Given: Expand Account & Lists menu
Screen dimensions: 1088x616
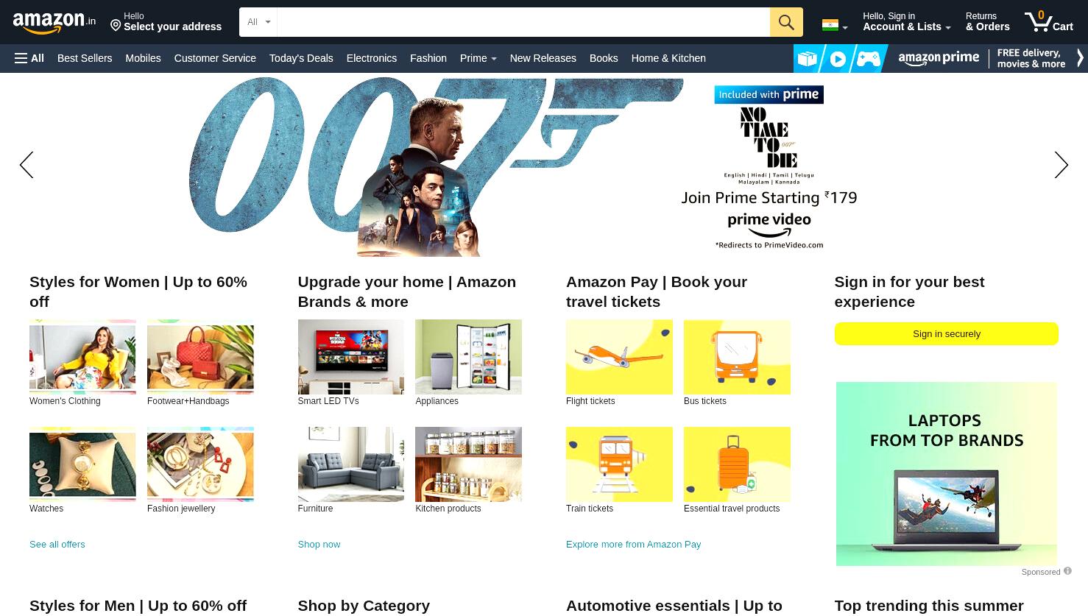Looking at the screenshot, I should pos(907,22).
